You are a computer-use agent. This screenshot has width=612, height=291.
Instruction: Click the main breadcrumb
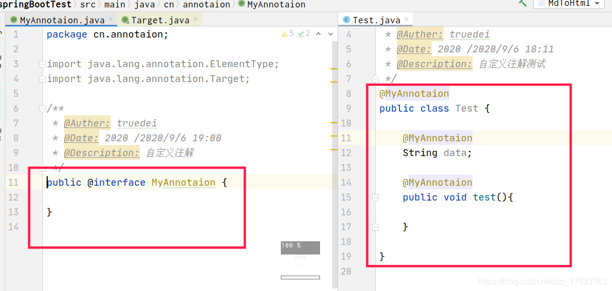pyautogui.click(x=114, y=4)
